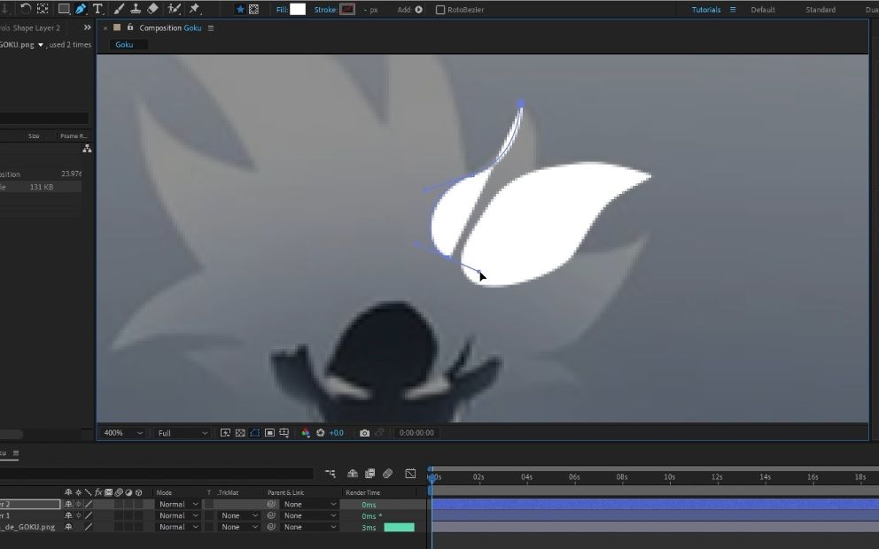Toggle Shy switch for Layer 2
The image size is (879, 549).
(68, 504)
